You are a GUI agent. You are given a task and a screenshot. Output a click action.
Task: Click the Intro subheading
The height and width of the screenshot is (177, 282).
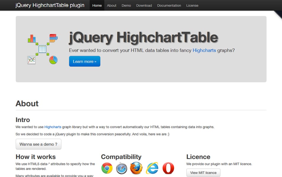[x=23, y=120]
